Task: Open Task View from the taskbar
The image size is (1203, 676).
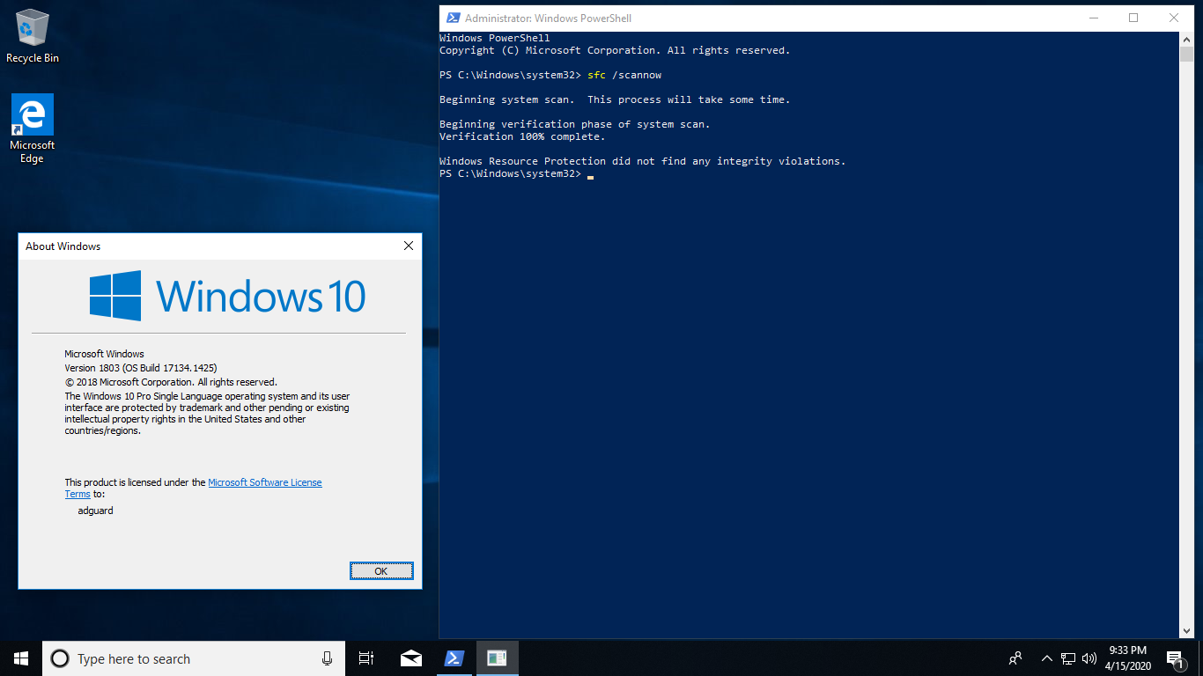Action: 366,658
